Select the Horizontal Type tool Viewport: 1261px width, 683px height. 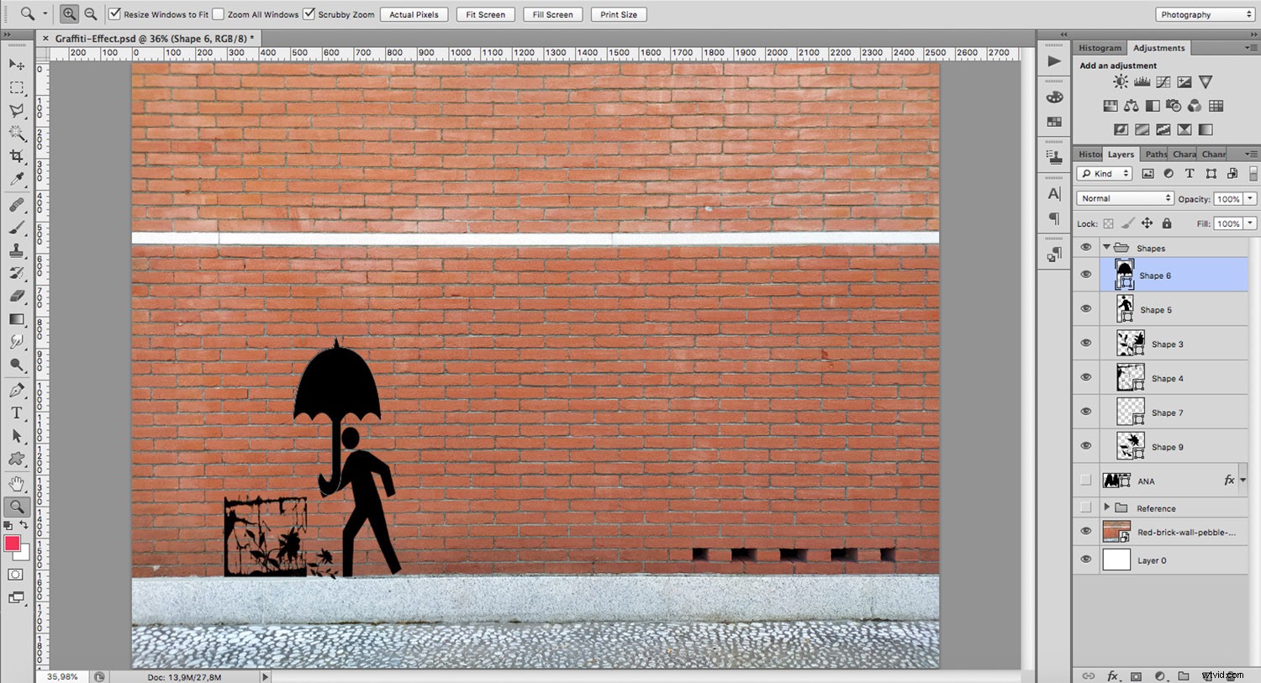(16, 412)
